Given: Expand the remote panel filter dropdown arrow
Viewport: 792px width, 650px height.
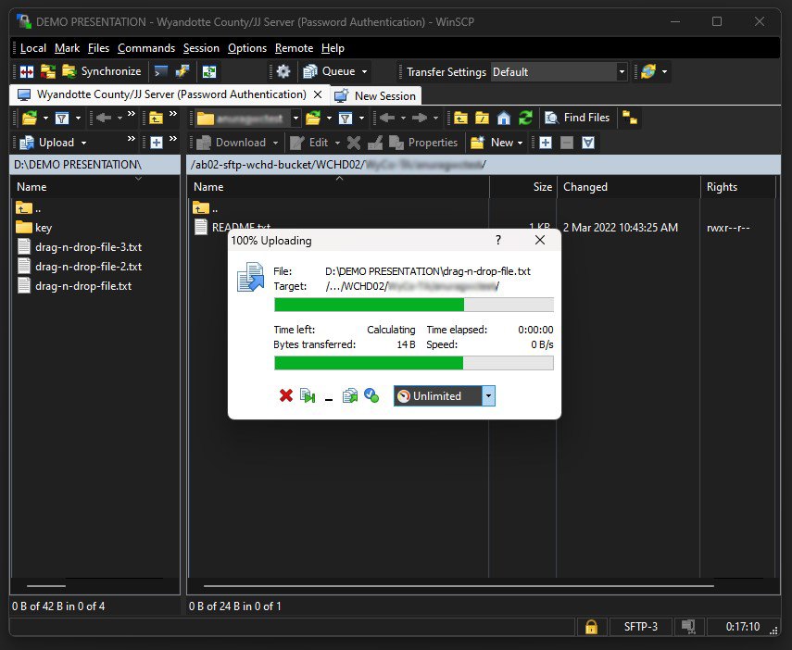Looking at the screenshot, I should [x=361, y=119].
